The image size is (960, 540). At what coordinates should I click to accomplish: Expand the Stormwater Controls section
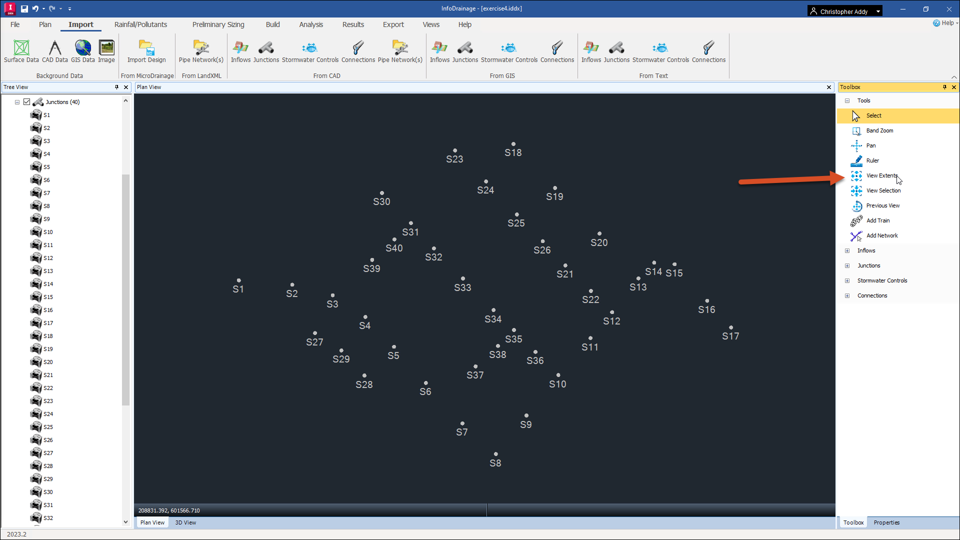click(x=847, y=280)
